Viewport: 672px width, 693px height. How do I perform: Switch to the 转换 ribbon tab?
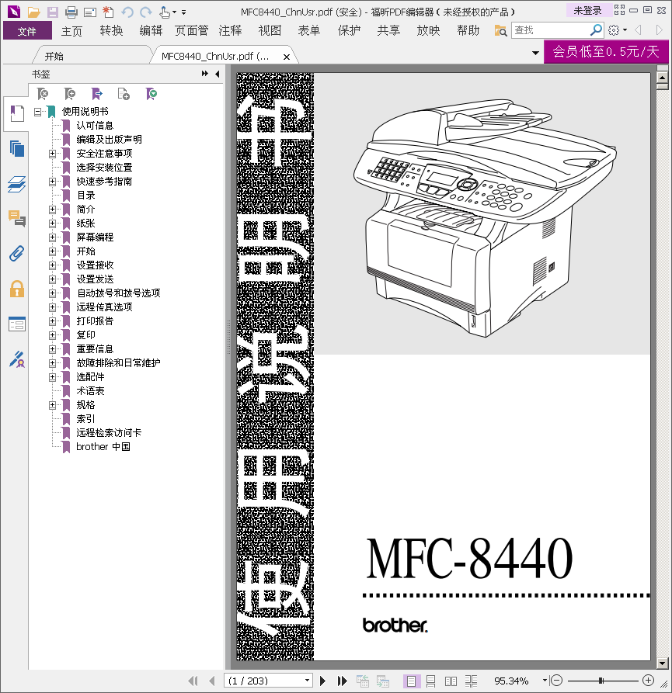pyautogui.click(x=111, y=31)
